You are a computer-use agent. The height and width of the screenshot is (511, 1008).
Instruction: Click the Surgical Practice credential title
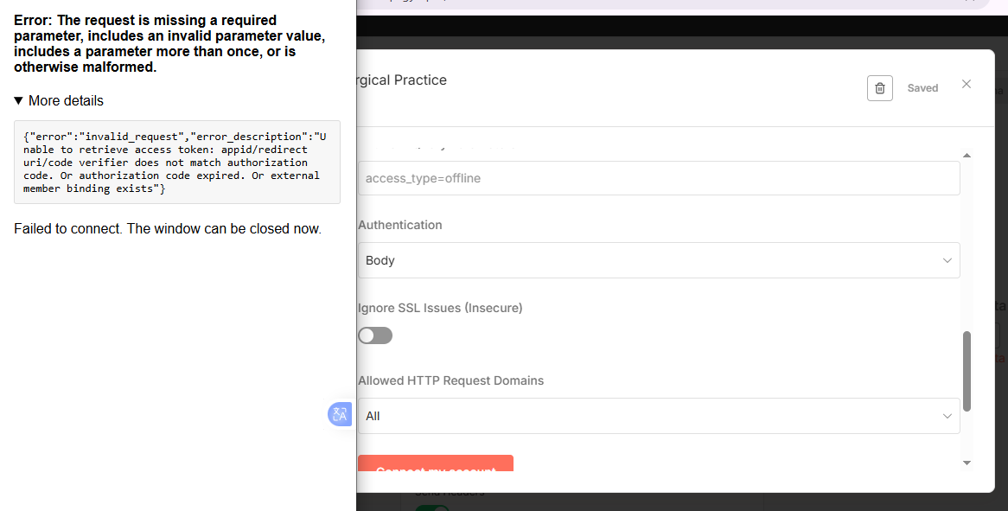[402, 80]
